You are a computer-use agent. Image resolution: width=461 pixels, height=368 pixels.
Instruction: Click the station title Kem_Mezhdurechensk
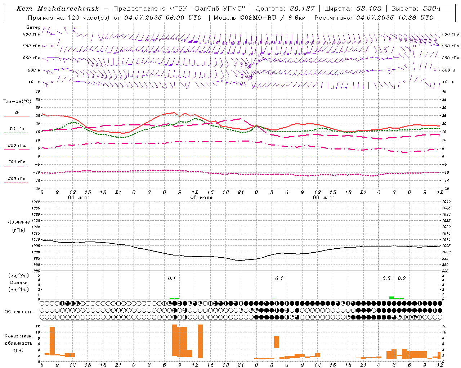[x=58, y=9]
